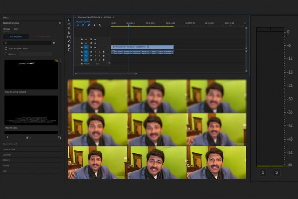
Task: Select the Pen tool
Action: pyautogui.click(x=69, y=41)
